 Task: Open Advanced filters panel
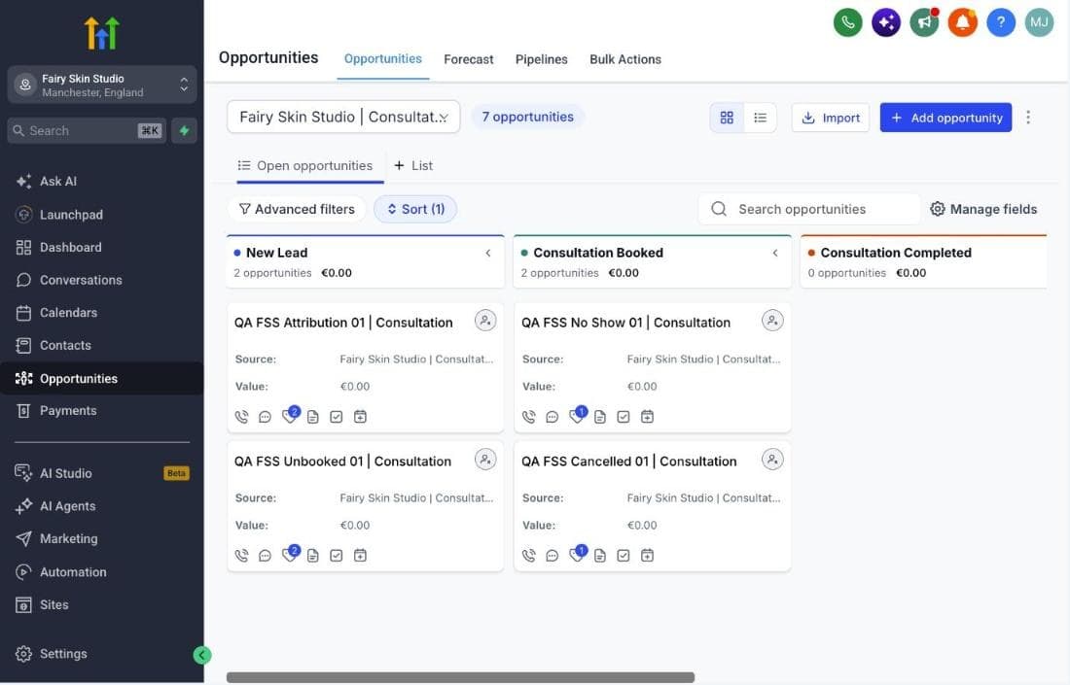[x=297, y=209]
